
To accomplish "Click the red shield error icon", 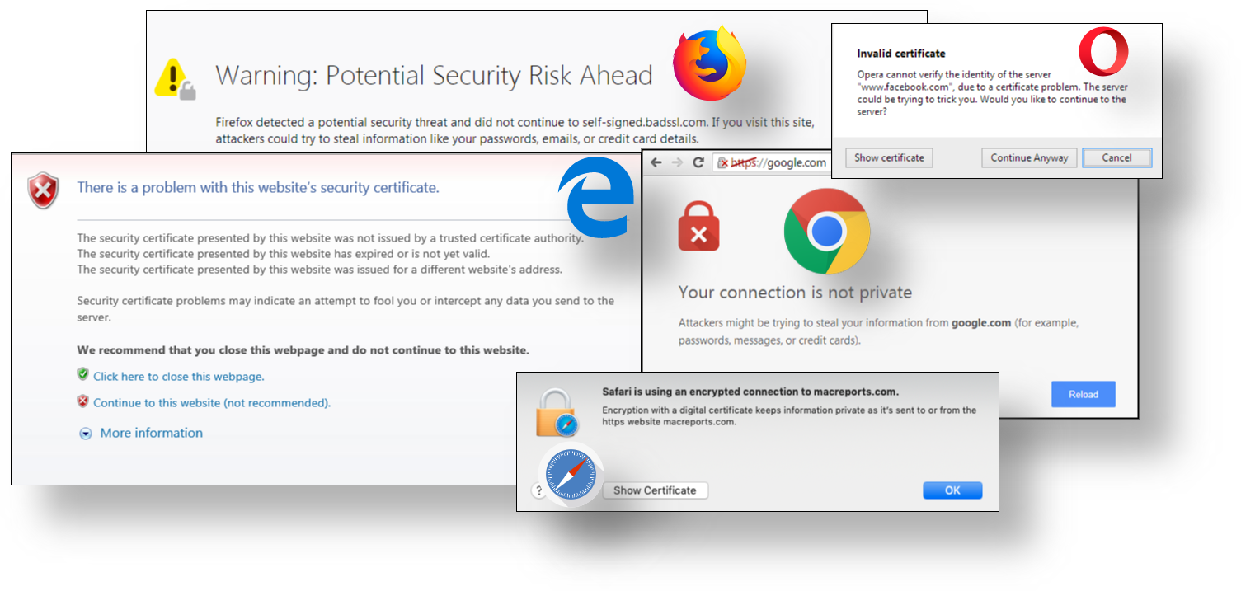I will point(42,190).
